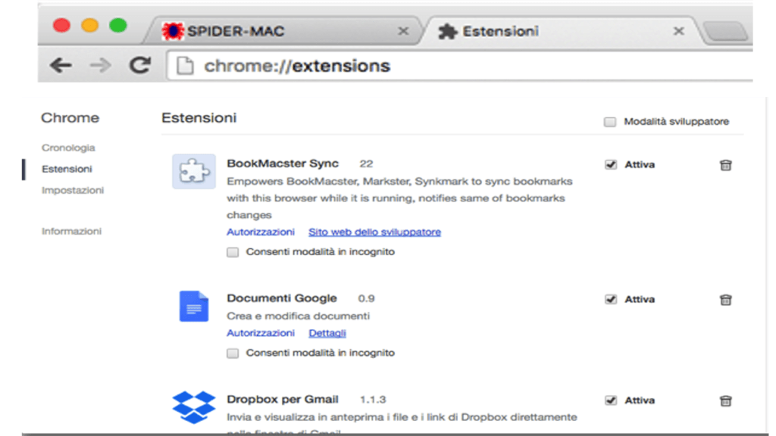Click the Dropbox per Gmail logo
Image resolution: width=776 pixels, height=436 pixels.
[x=193, y=407]
